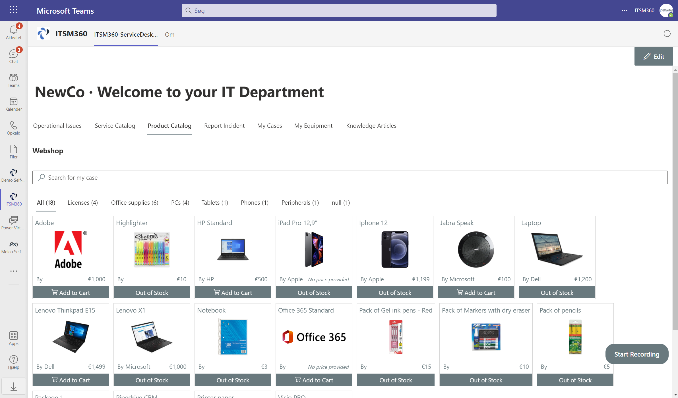This screenshot has width=678, height=398.
Task: Click the ITSM360 app logo
Action: pos(44,33)
